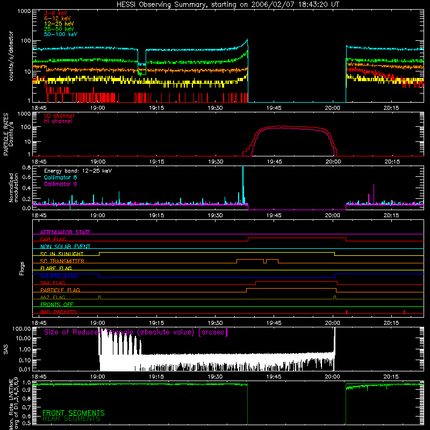This screenshot has height=430, width=430.
Task: Click the raised SAA FLAG step segment
Action: (297, 281)
